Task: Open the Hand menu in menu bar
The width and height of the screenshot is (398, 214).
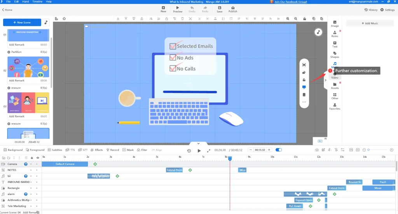Action: coord(26,2)
